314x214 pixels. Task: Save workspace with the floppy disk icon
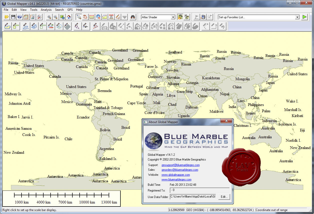[13, 17]
